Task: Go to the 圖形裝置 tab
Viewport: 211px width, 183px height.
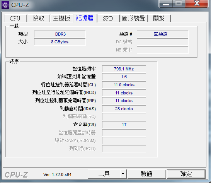Action: [x=133, y=18]
